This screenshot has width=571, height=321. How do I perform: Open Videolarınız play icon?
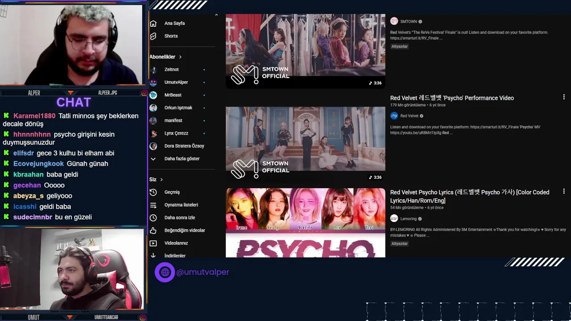(x=153, y=243)
